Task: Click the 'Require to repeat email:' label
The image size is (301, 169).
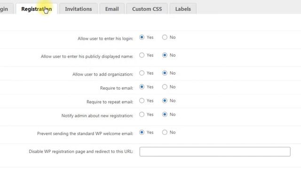Action: pyautogui.click(x=110, y=102)
